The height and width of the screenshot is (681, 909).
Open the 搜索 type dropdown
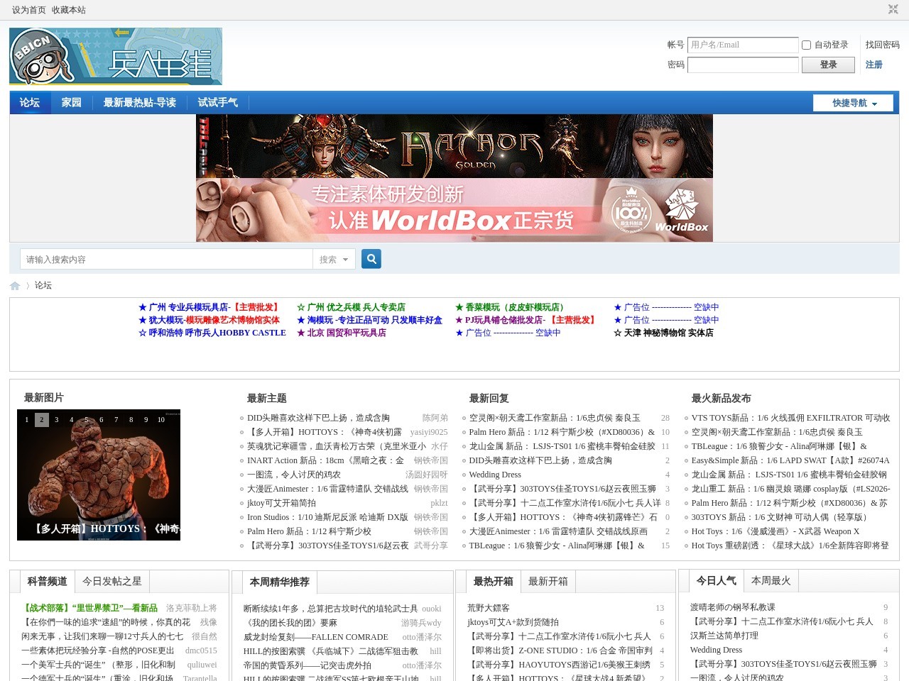334,260
